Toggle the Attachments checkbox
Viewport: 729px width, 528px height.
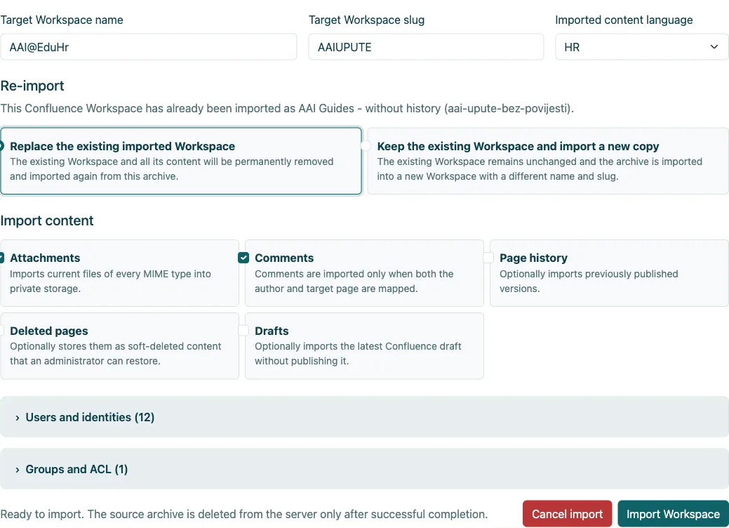[1, 258]
